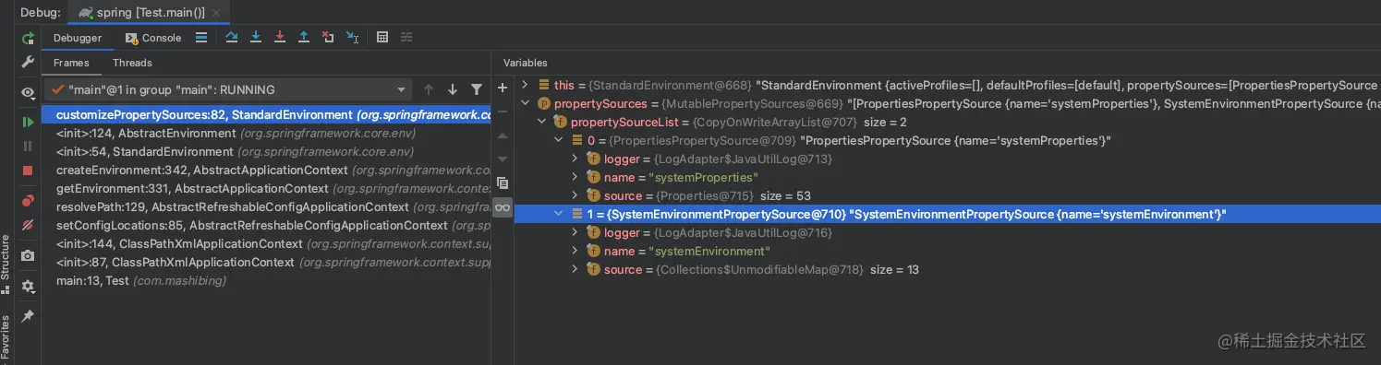Click the Run to Cursor icon

tap(352, 38)
